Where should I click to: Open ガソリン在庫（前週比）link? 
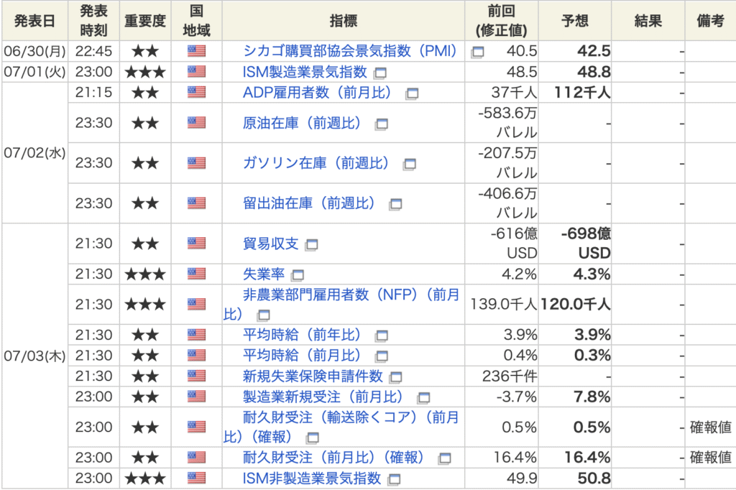point(316,163)
